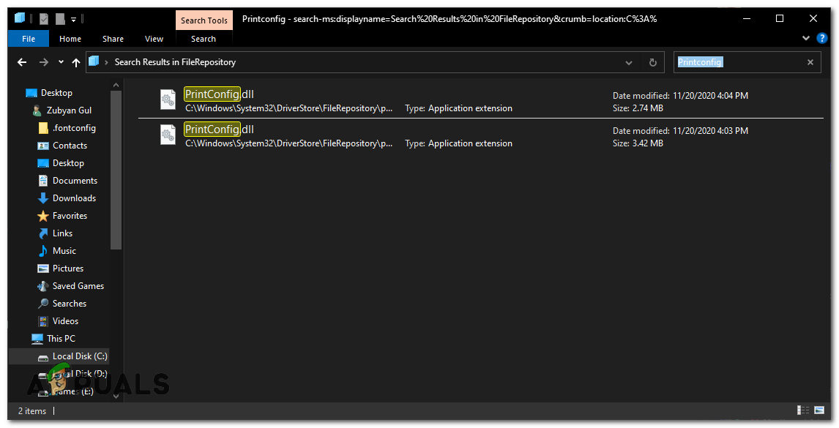Click the Saved Games icon

click(x=43, y=285)
